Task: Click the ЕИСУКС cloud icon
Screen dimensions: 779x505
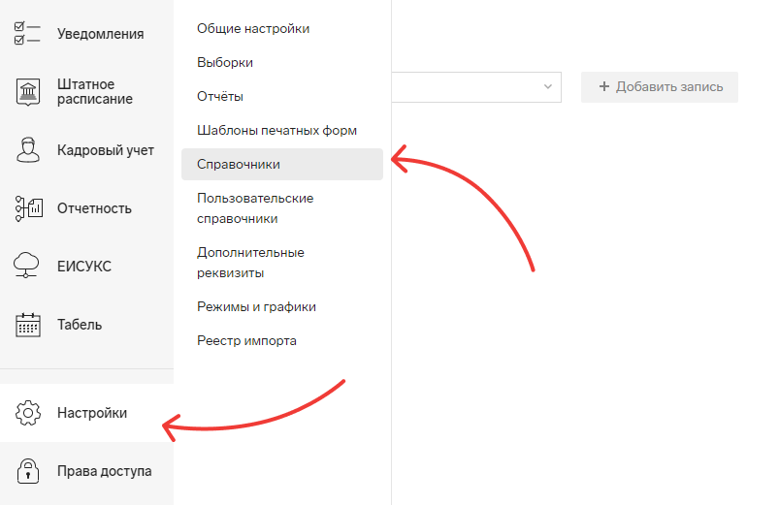Action: coord(26,266)
